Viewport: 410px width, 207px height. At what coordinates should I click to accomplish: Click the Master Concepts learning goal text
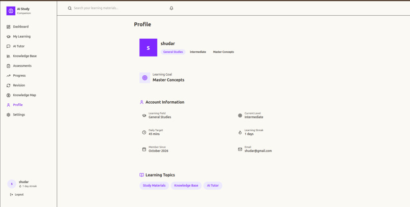point(168,80)
